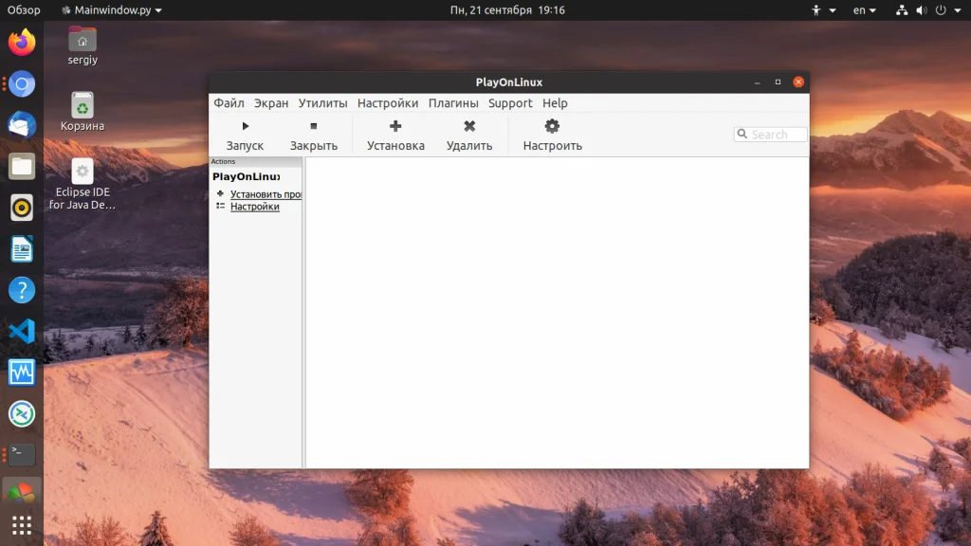Open the Экран menu
Image resolution: width=971 pixels, height=546 pixels.
[x=271, y=103]
